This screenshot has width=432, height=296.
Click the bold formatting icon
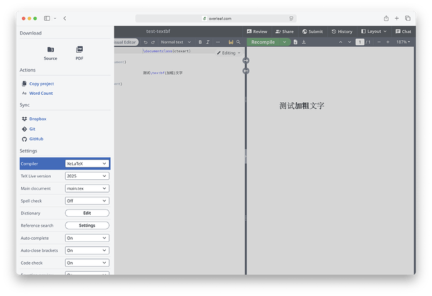pos(200,42)
